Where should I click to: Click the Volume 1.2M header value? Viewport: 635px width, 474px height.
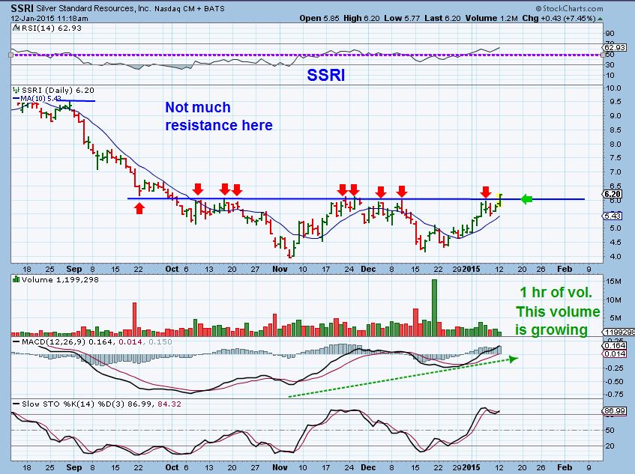coord(491,18)
